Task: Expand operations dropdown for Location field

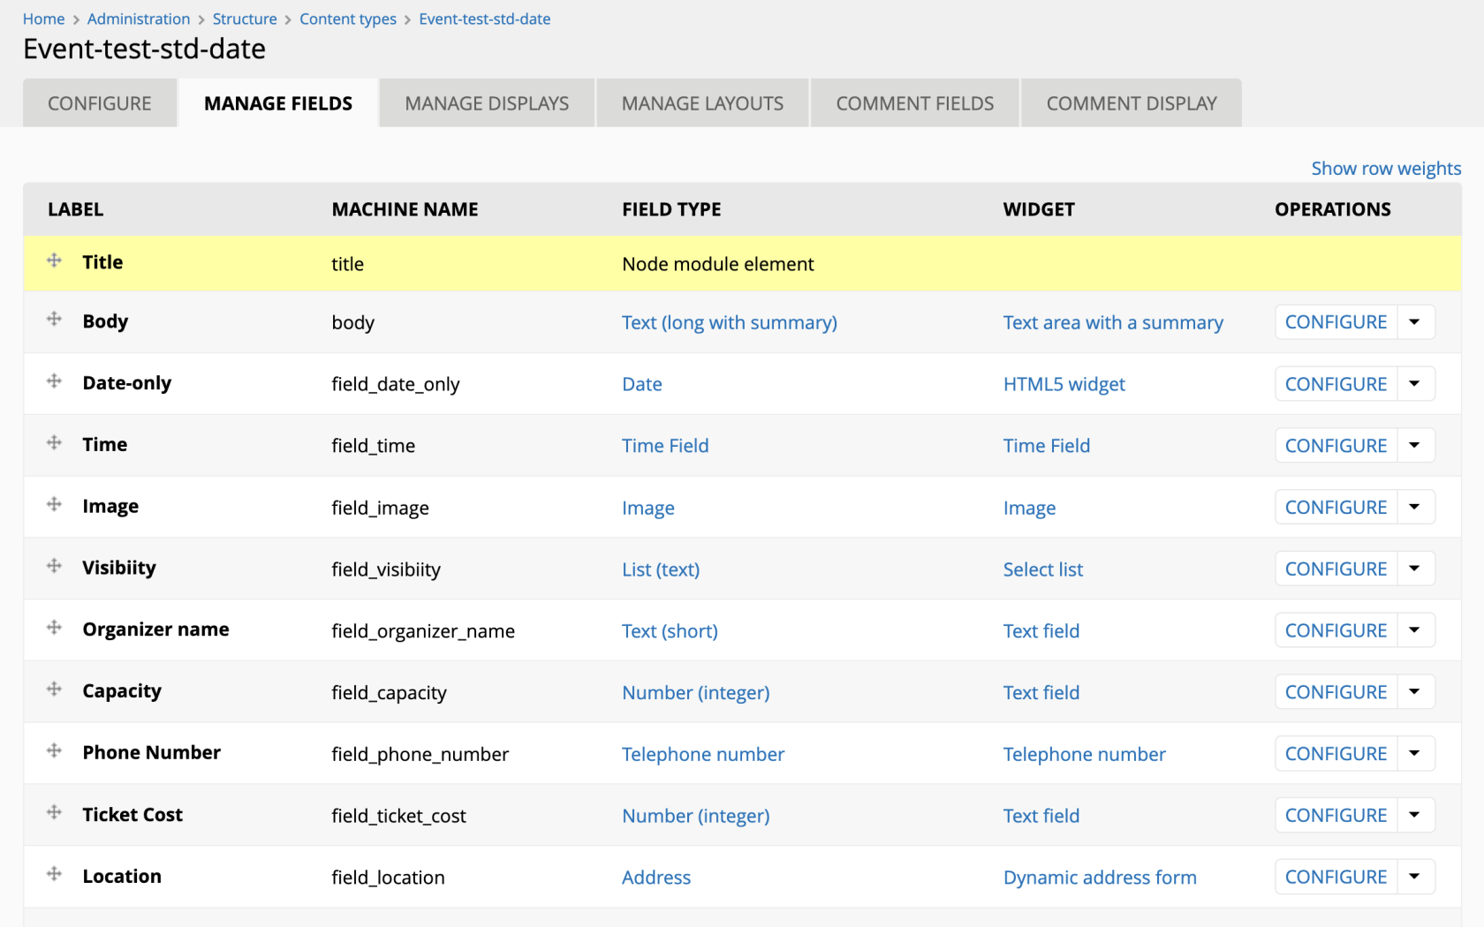Action: click(1415, 877)
